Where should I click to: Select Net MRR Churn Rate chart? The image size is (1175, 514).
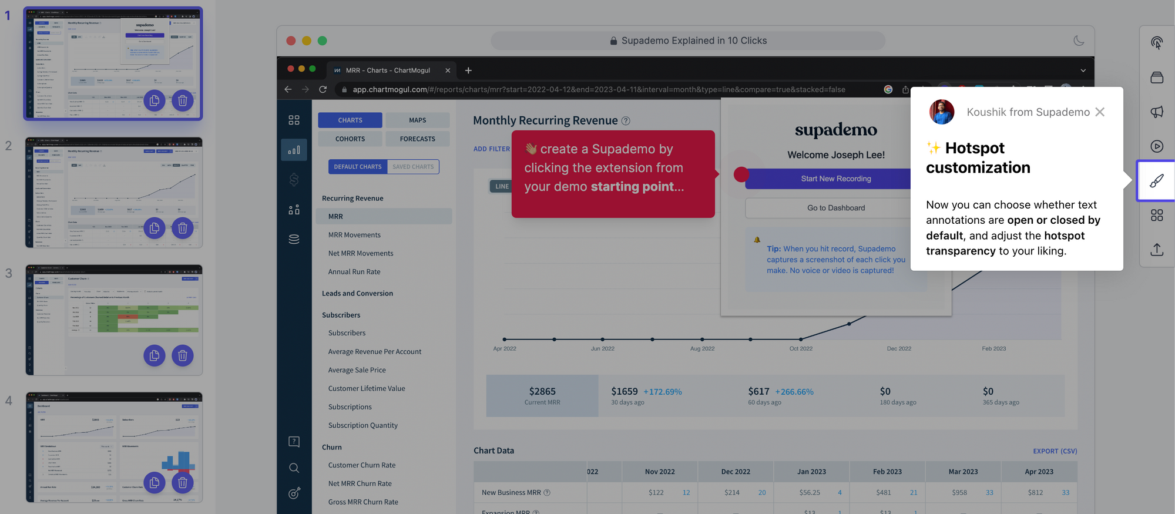pyautogui.click(x=360, y=483)
